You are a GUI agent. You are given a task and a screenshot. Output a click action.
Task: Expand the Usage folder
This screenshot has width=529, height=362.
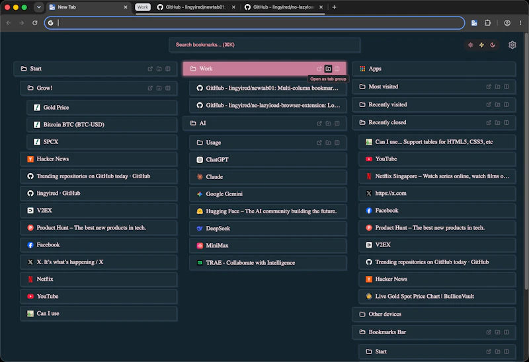click(268, 143)
